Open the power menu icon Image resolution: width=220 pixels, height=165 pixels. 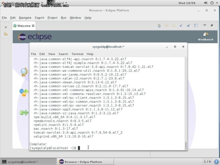point(212,3)
